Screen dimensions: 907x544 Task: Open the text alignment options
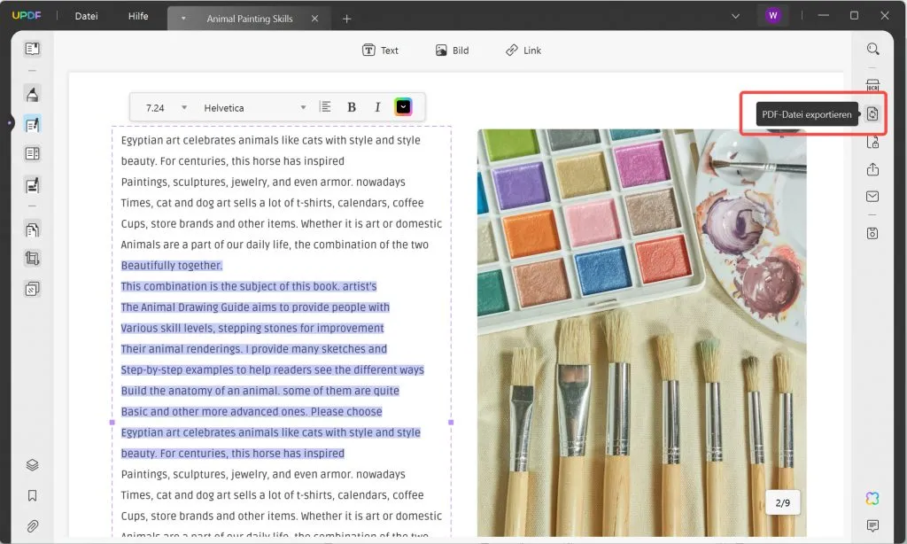(x=325, y=107)
